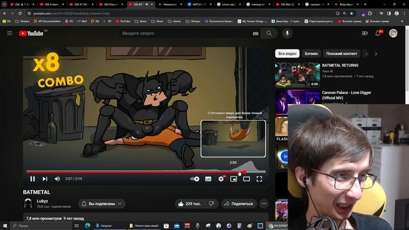Image resolution: width=409 pixels, height=230 pixels.
Task: Click the browser address bar URL
Action: [x=71, y=13]
